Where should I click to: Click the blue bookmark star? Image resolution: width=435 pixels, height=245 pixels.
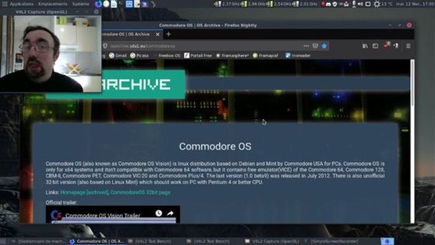[x=324, y=46]
